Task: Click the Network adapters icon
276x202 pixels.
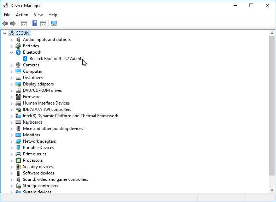Action: pyautogui.click(x=18, y=141)
